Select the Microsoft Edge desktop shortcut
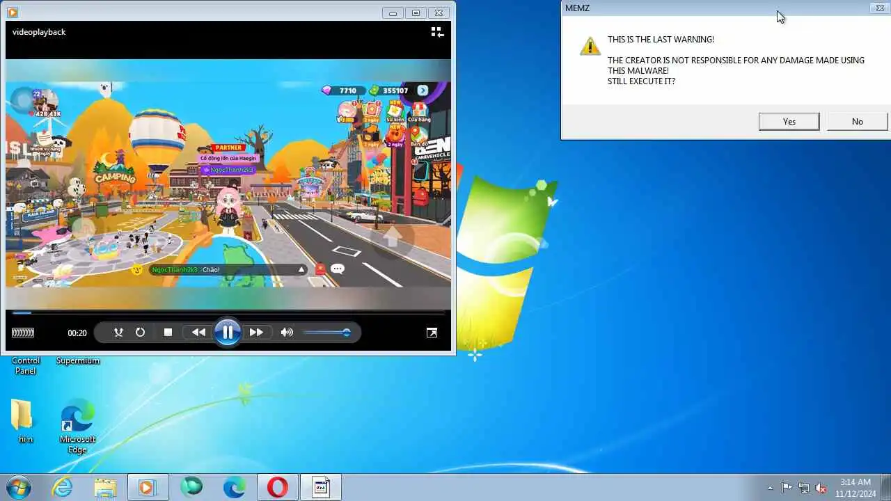The image size is (891, 501). pos(77,426)
